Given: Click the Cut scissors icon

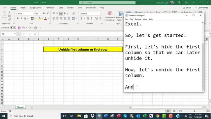Looking at the screenshot, I should (x=10, y=13).
